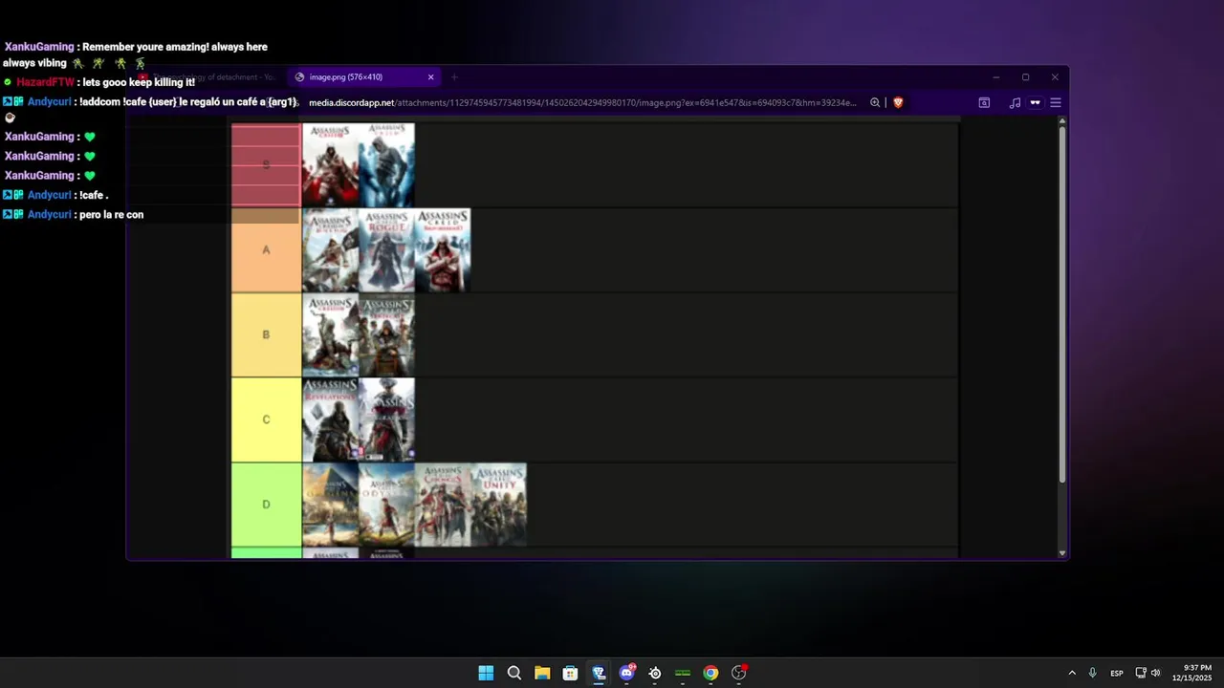This screenshot has width=1224, height=688.
Task: Open Microsoft Store from the taskbar
Action: coord(570,673)
